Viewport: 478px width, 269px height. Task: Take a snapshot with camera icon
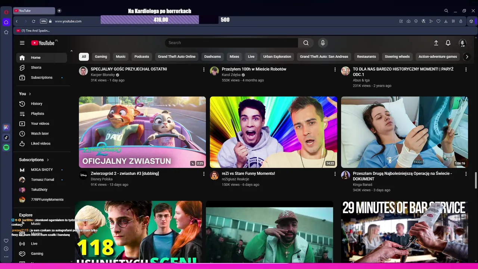click(x=409, y=21)
